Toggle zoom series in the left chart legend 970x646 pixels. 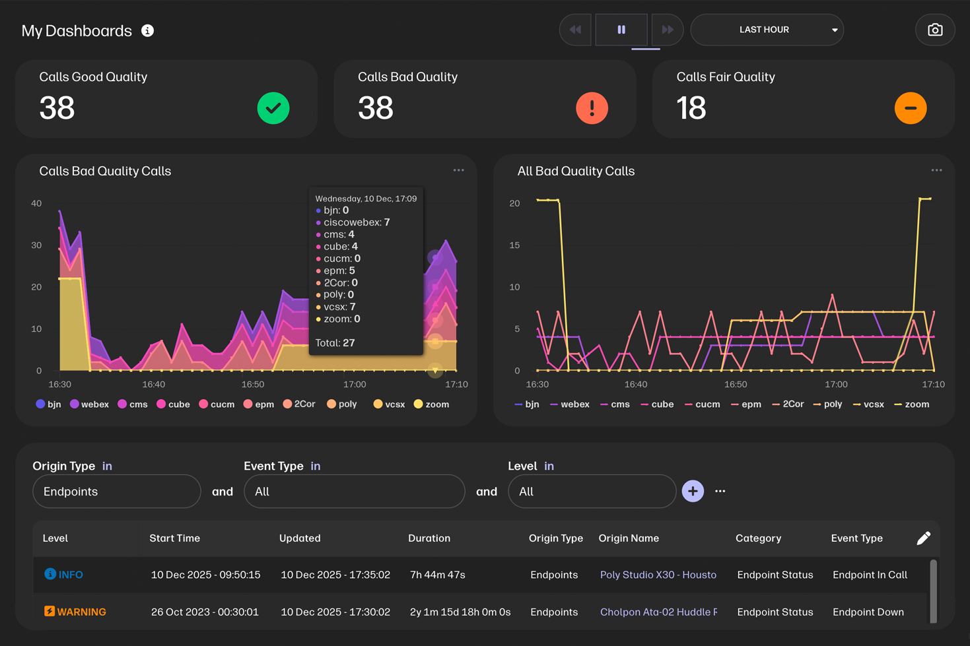click(432, 404)
